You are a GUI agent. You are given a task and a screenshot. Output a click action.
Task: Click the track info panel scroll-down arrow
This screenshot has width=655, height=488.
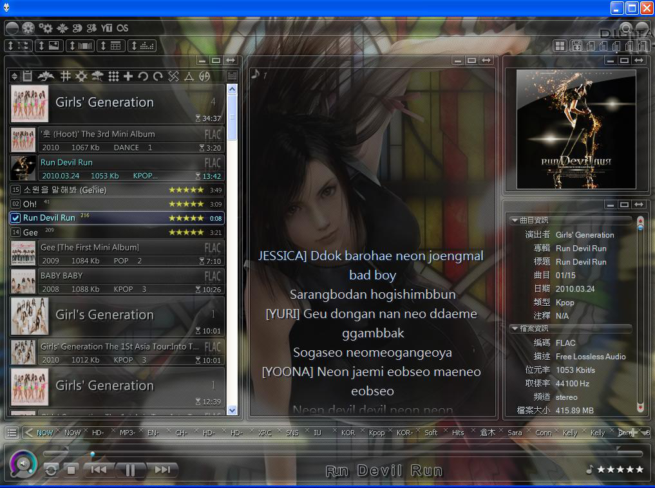(640, 407)
